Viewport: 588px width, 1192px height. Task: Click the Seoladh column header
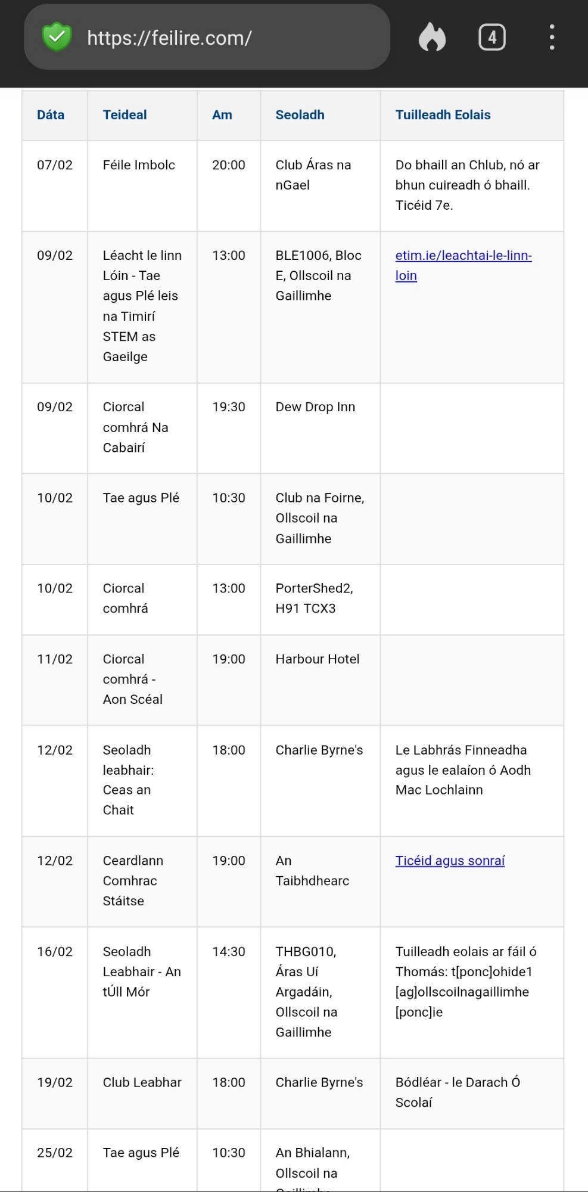point(300,115)
